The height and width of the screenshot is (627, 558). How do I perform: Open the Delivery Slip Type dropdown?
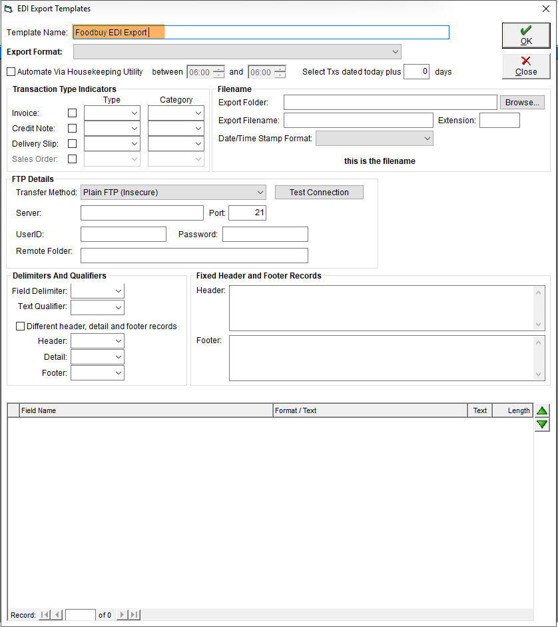click(x=112, y=143)
